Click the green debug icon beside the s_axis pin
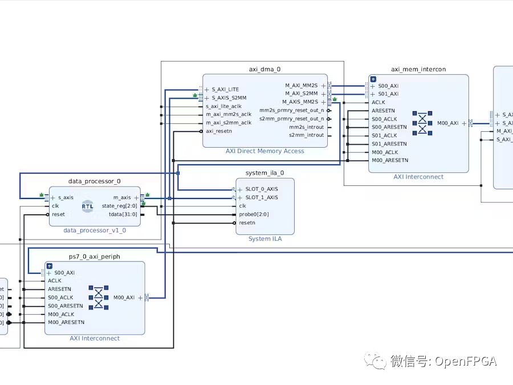 click(x=42, y=194)
